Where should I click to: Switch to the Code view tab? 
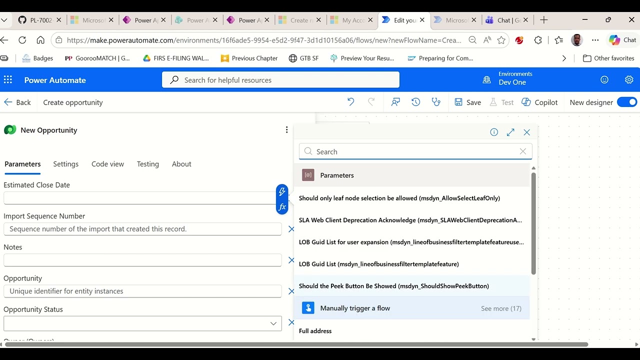pos(107,164)
